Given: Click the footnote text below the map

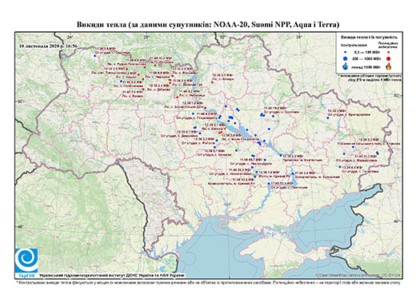Looking at the screenshot, I should pos(208,282).
